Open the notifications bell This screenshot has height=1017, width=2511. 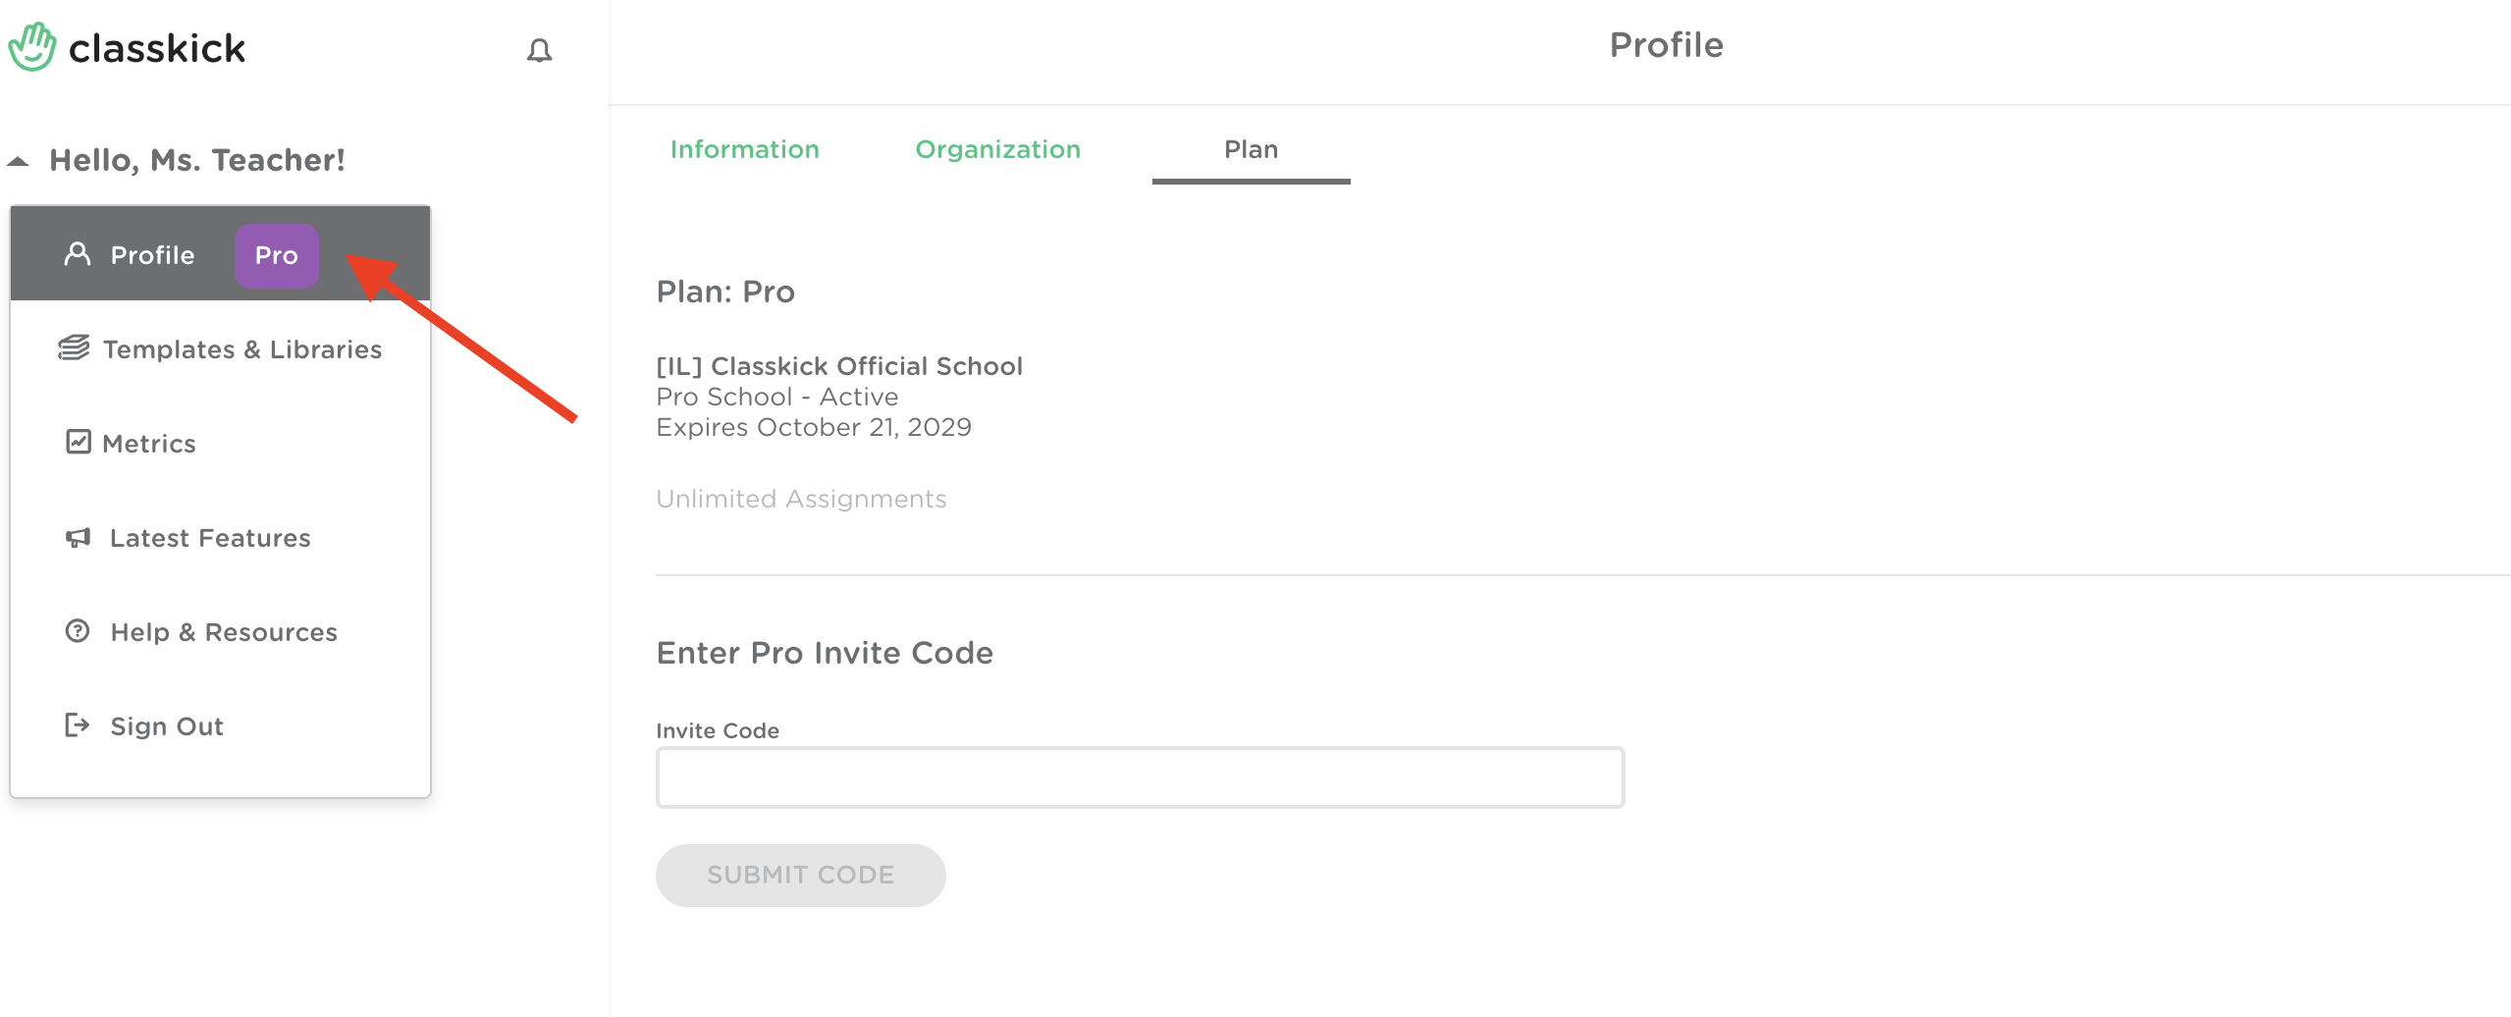click(x=539, y=50)
